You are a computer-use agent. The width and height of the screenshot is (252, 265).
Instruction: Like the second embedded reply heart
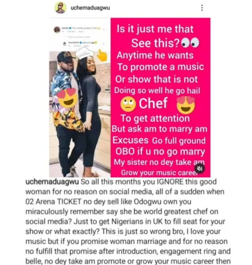(x=103, y=44)
